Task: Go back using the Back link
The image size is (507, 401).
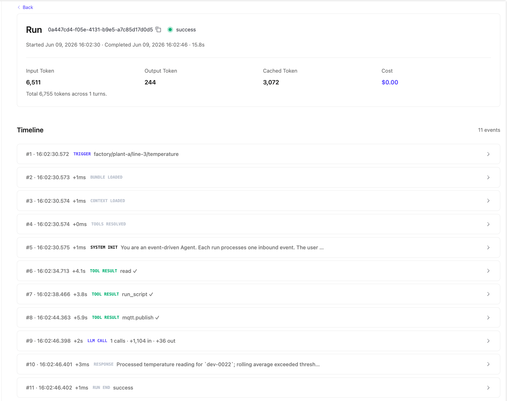Action: tap(25, 7)
